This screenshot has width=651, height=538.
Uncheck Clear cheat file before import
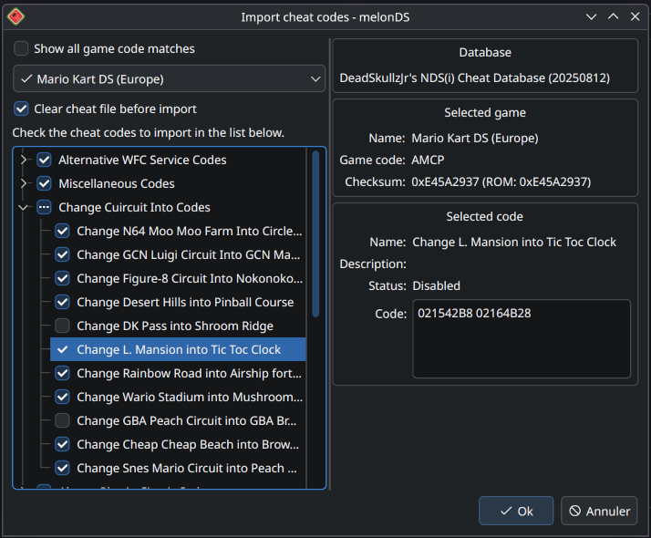(x=22, y=109)
